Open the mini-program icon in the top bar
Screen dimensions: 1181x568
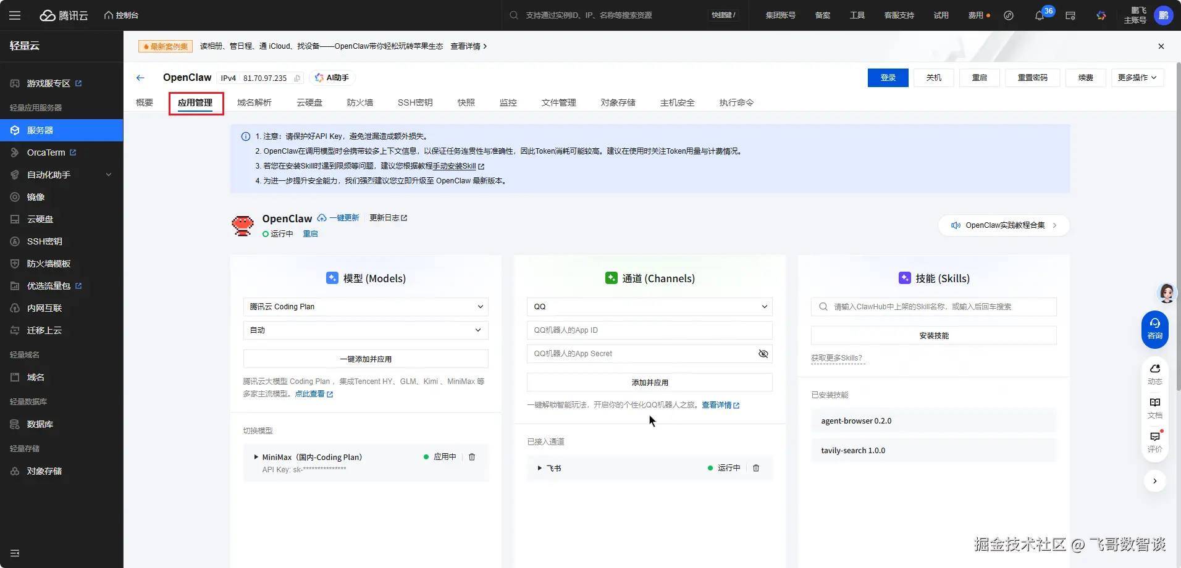pos(1009,15)
